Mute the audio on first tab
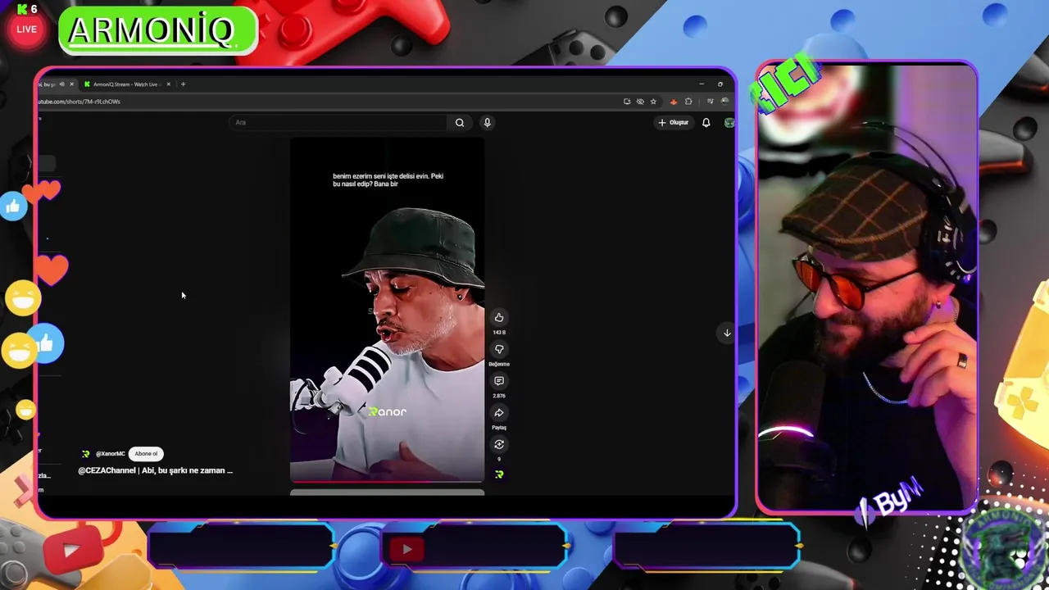 coord(61,84)
